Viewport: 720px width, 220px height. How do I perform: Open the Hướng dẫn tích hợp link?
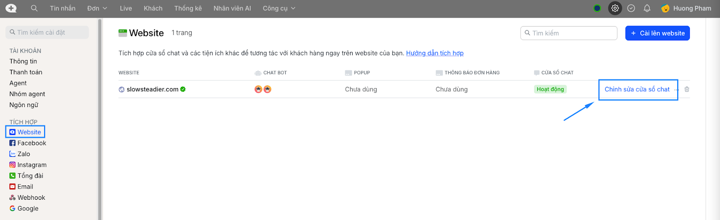[x=435, y=53]
